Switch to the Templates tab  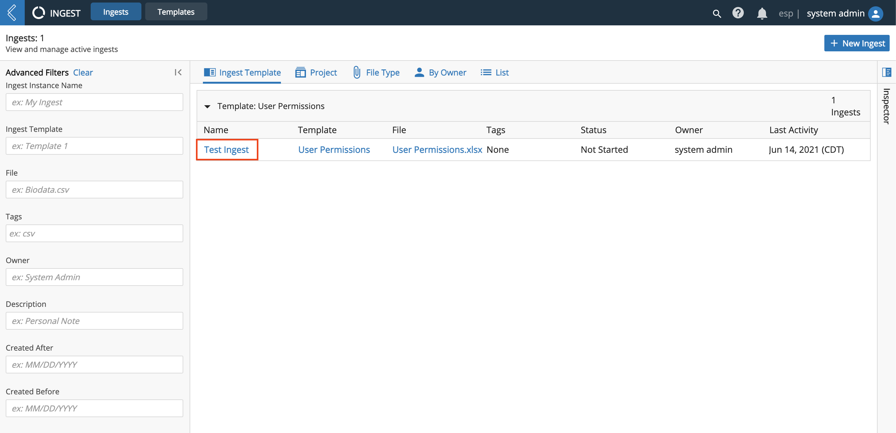pyautogui.click(x=176, y=12)
